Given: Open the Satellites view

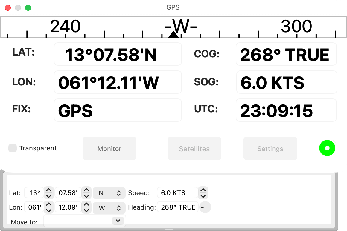Looking at the screenshot, I should (x=194, y=148).
